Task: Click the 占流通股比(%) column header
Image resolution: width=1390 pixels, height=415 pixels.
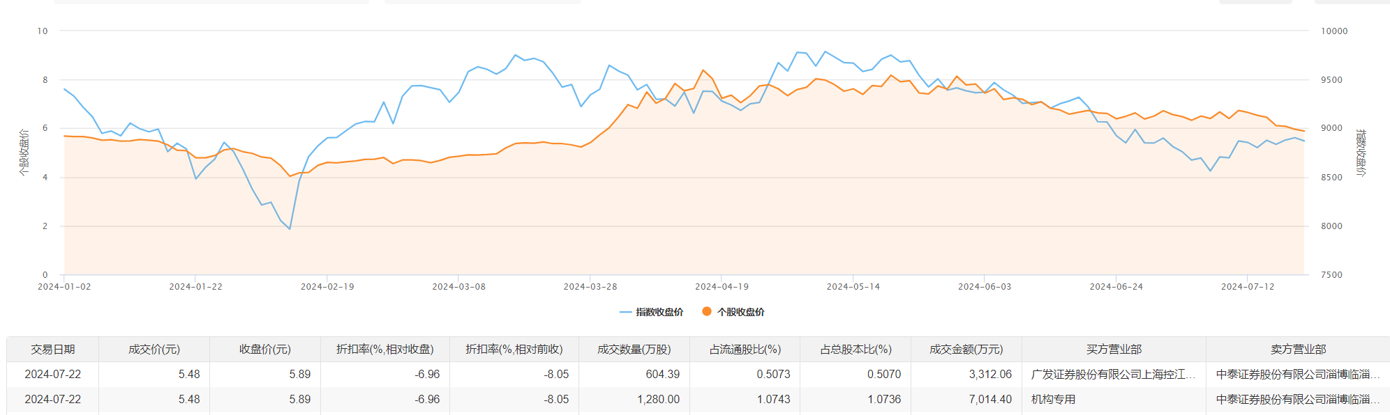Action: tap(745, 349)
